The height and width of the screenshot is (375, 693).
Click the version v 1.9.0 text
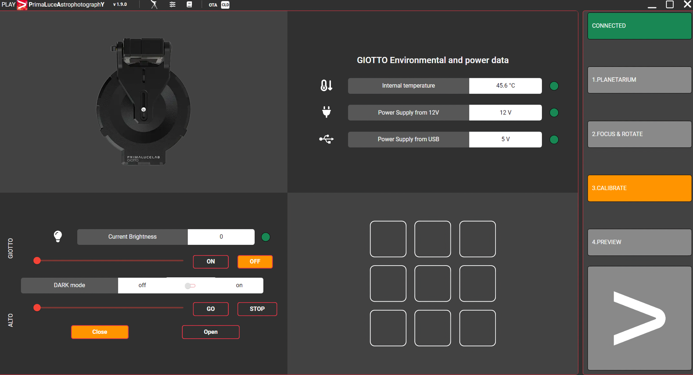point(120,5)
